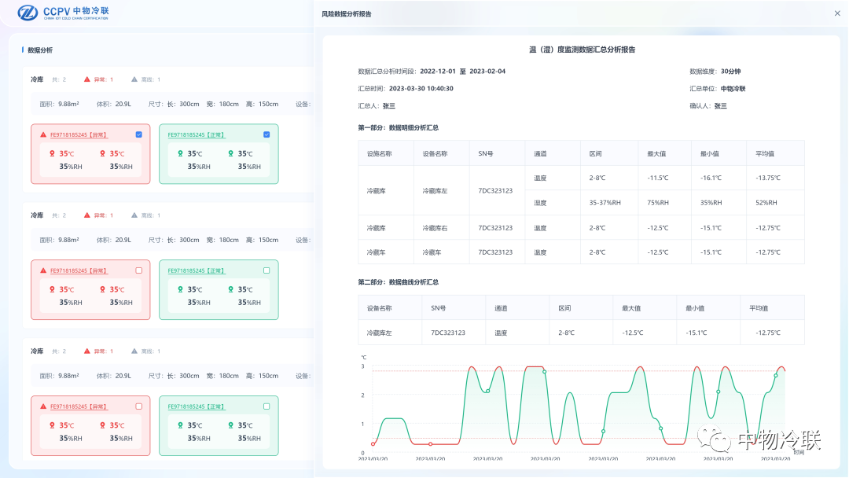Click grey 离线 triangle in middle 冷库 header
The image size is (849, 478).
(x=134, y=215)
